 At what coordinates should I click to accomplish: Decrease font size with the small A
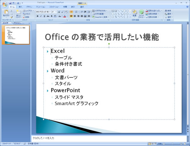tap(62, 12)
